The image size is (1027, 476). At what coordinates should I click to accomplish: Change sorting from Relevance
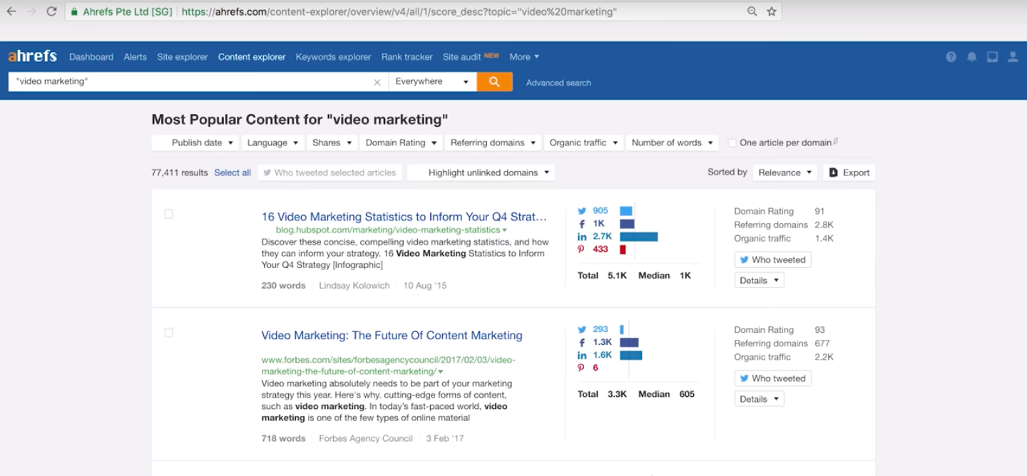point(785,172)
